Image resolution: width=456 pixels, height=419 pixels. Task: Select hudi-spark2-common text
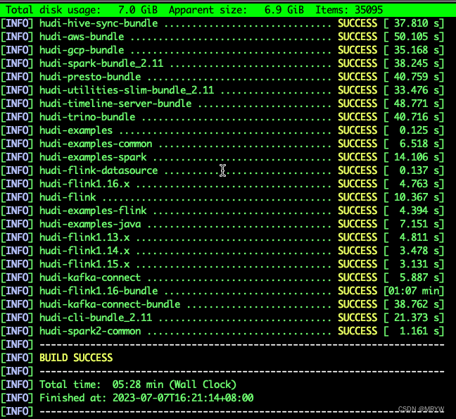click(90, 332)
